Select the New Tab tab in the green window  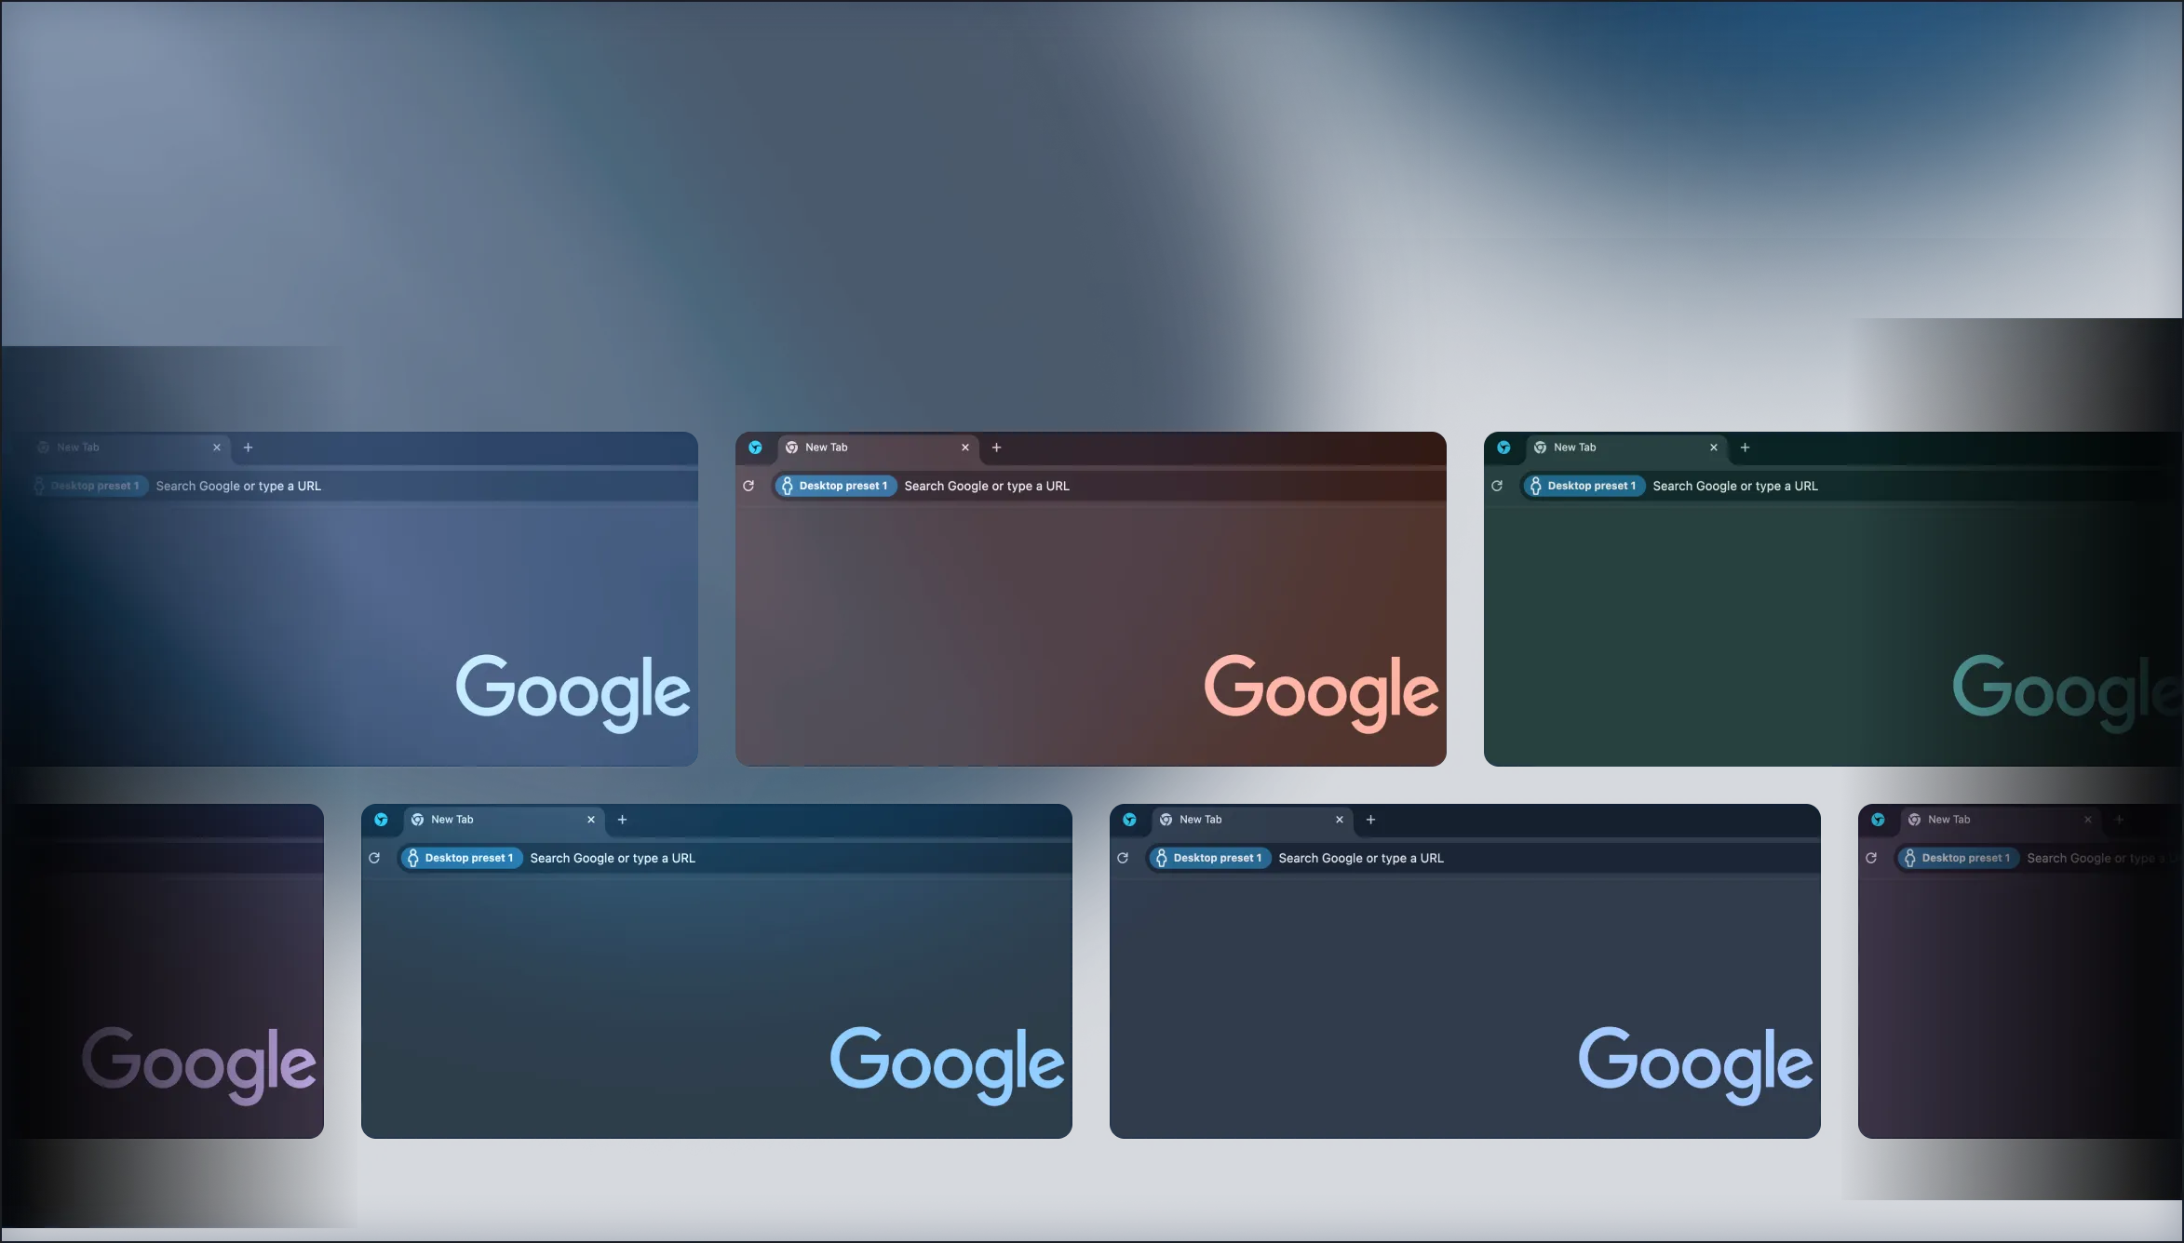[x=1627, y=448]
